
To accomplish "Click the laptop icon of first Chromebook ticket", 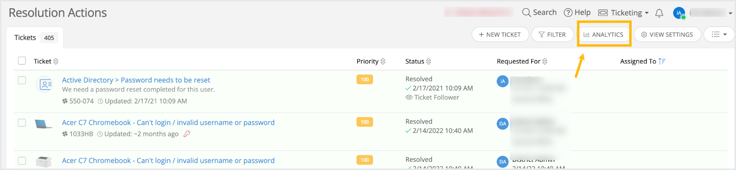I will [x=43, y=124].
